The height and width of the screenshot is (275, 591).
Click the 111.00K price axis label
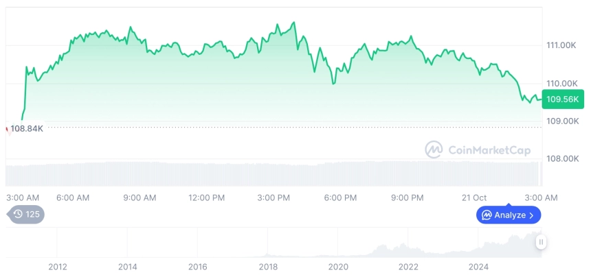(561, 45)
